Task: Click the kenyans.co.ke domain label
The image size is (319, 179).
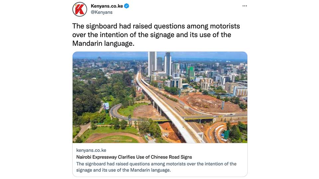Action: click(x=91, y=150)
